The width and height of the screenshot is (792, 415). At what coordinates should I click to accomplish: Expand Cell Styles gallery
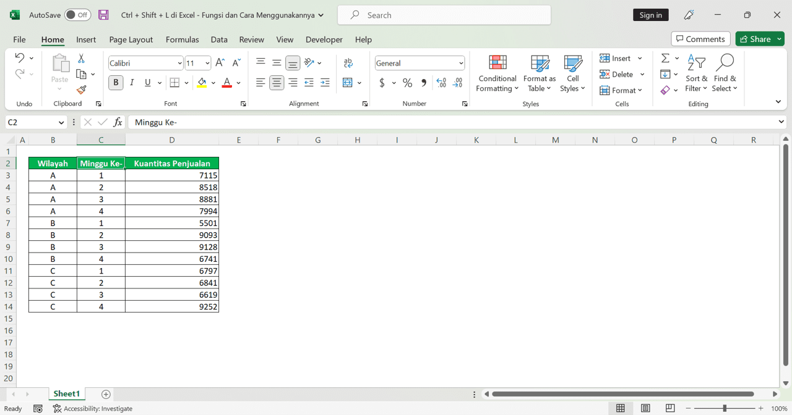coord(573,74)
